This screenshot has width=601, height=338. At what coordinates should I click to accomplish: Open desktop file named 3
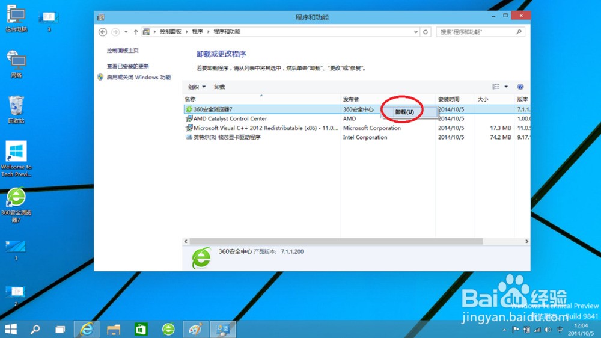(x=49, y=21)
